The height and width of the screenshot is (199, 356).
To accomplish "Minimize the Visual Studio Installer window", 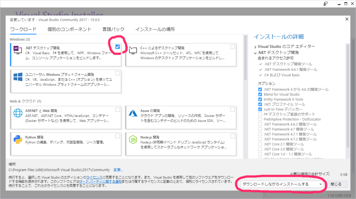I will point(339,4).
